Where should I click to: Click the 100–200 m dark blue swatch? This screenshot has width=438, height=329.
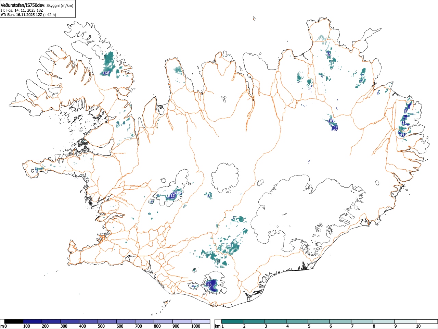(x=32, y=321)
